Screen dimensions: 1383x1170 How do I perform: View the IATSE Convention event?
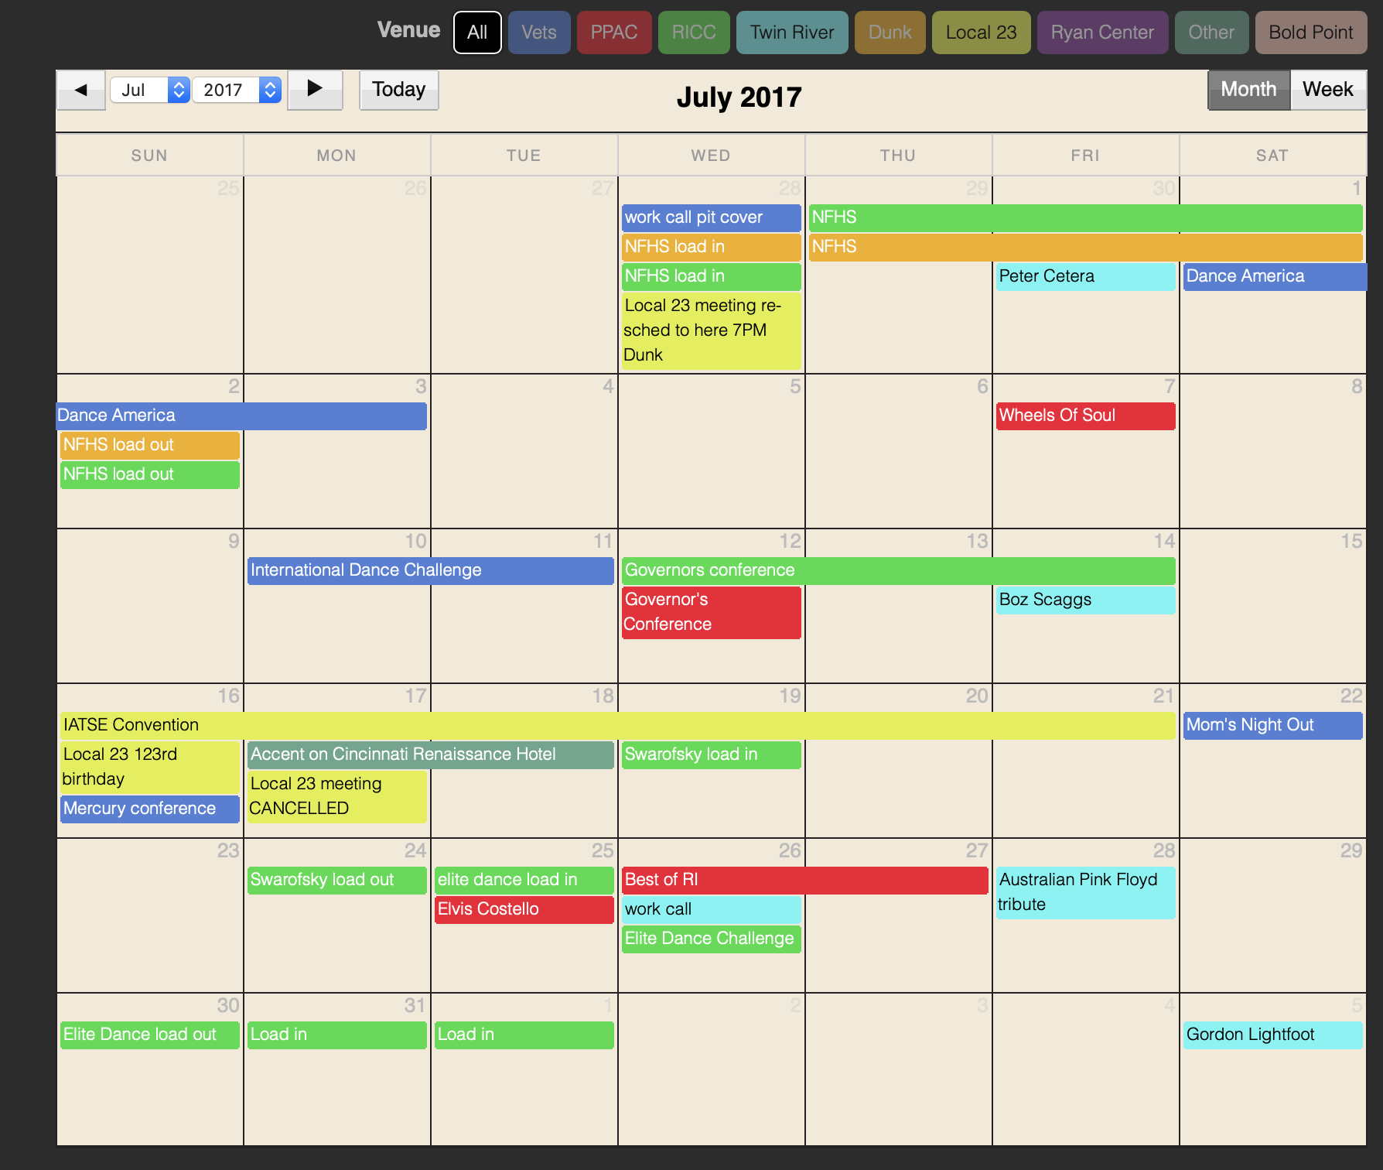point(617,725)
